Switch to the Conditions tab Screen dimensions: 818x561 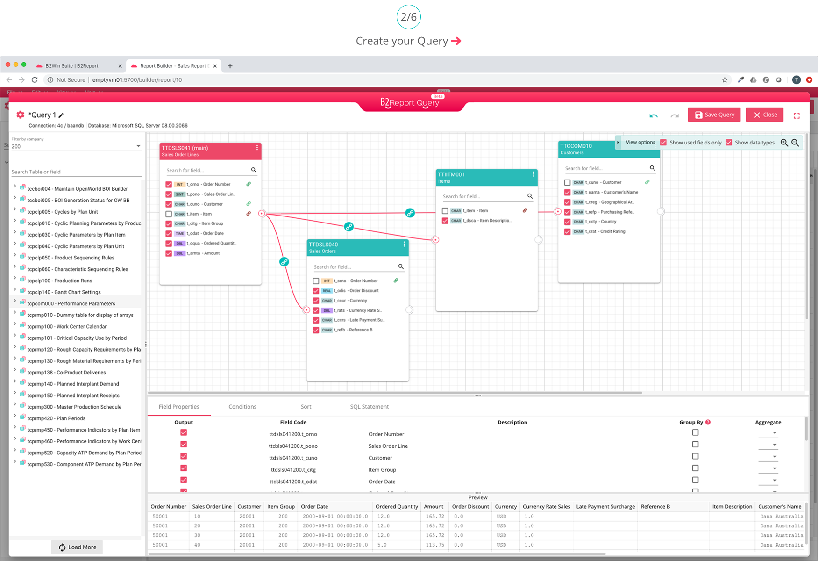click(x=242, y=407)
